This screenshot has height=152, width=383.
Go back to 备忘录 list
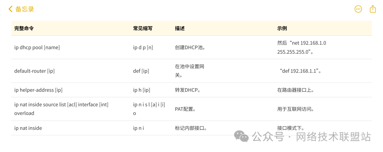(x=24, y=9)
